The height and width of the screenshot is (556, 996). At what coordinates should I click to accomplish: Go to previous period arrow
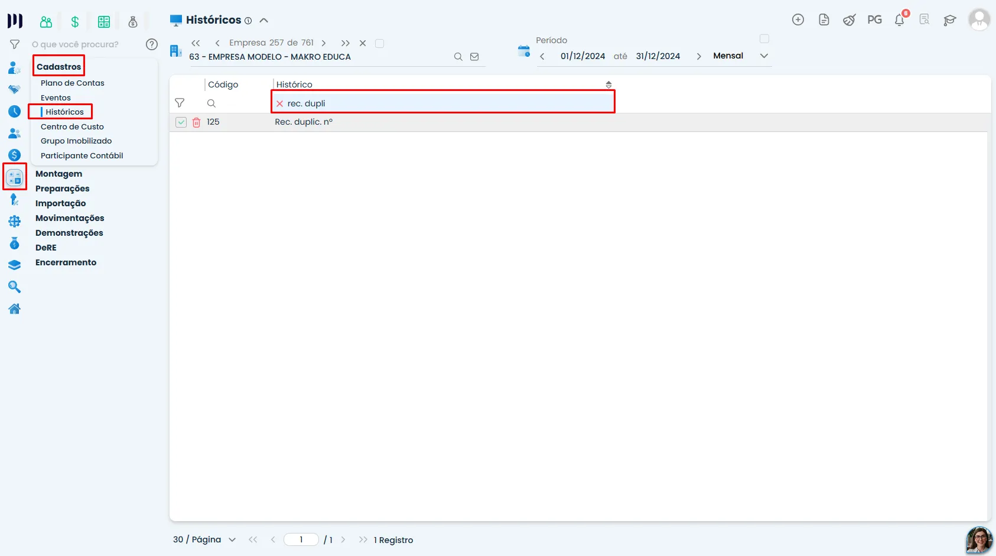pyautogui.click(x=542, y=56)
